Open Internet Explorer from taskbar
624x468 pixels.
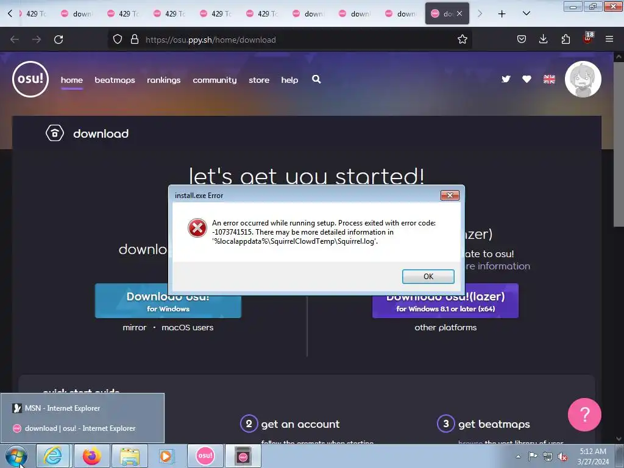pyautogui.click(x=53, y=456)
